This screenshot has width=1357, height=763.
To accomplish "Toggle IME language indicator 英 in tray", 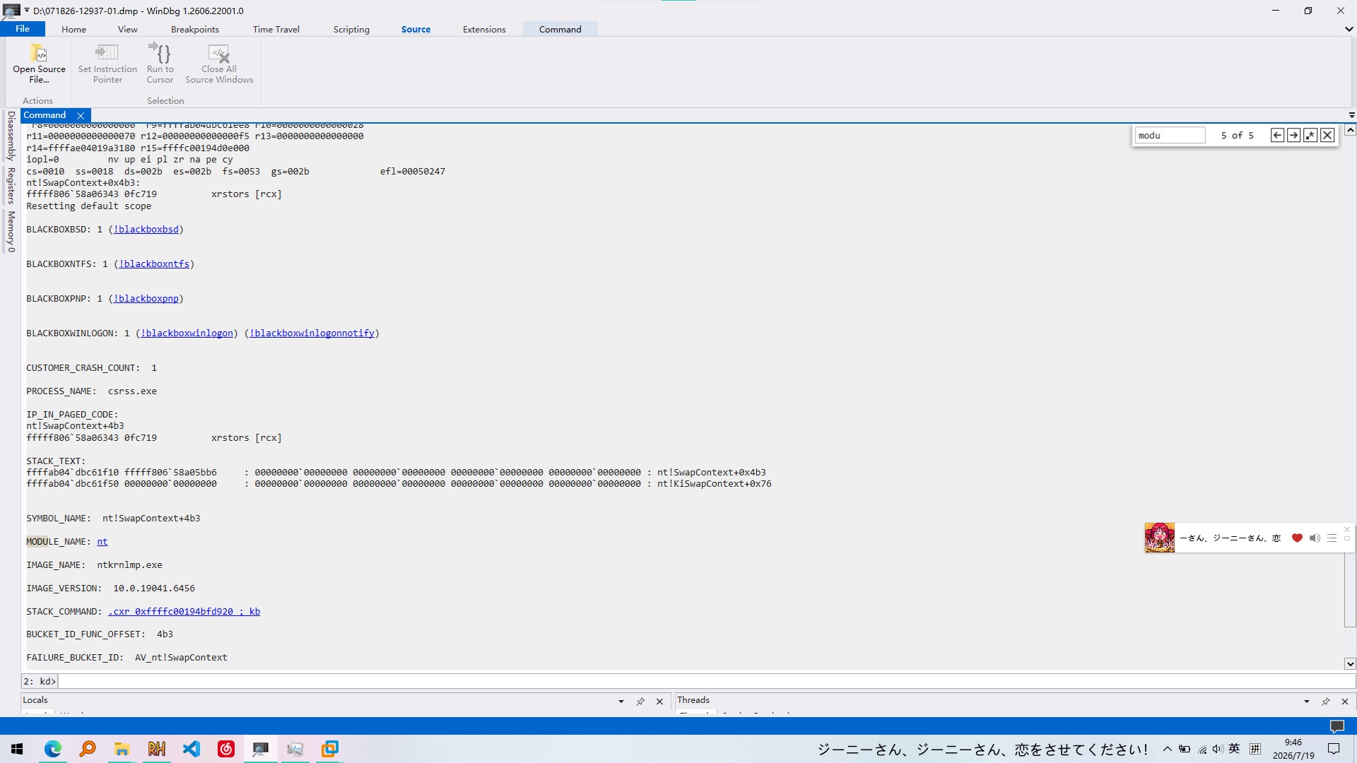I will pos(1234,749).
